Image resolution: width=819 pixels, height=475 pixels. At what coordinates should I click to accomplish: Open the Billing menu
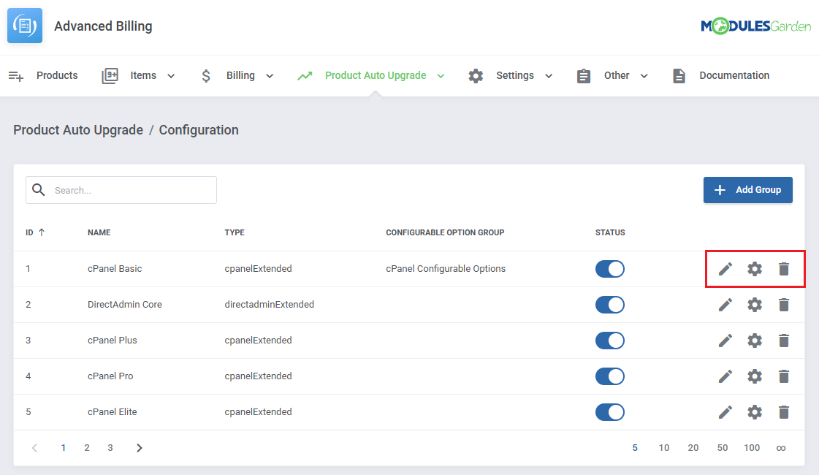coord(240,75)
